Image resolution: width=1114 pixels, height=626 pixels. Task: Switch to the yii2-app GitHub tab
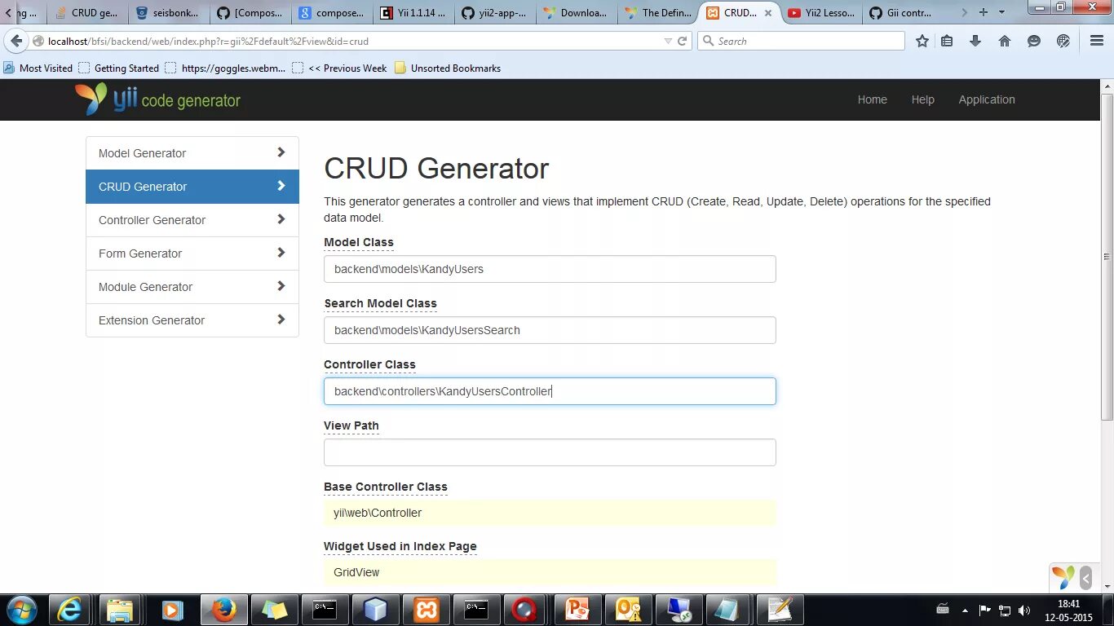pos(495,12)
